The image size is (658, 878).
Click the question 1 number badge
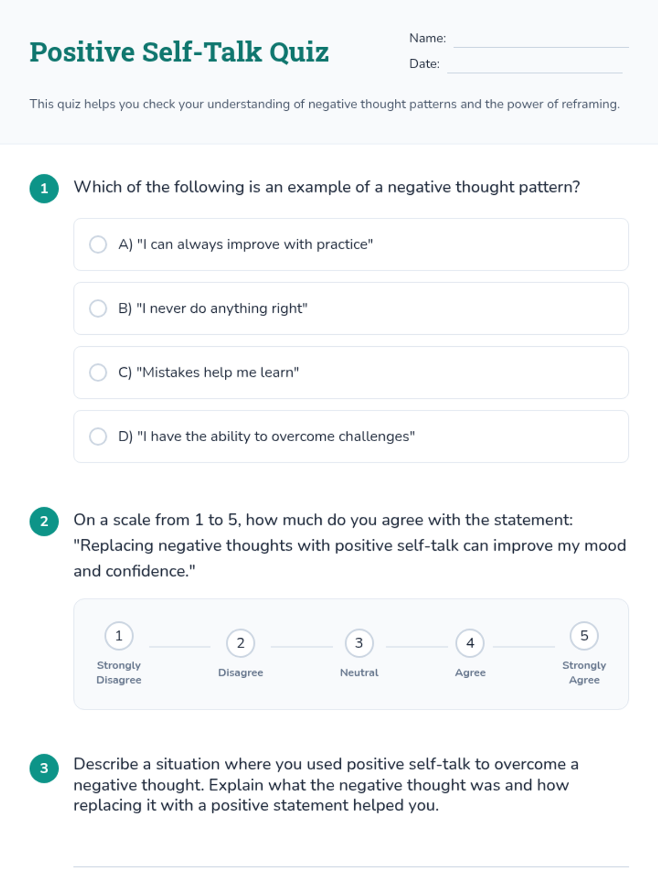click(x=44, y=189)
